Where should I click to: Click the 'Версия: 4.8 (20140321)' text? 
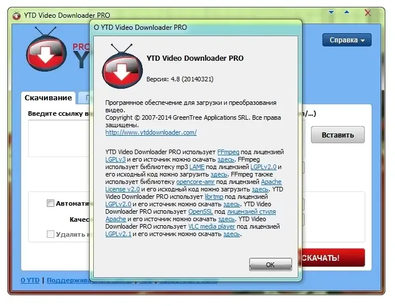180,79
